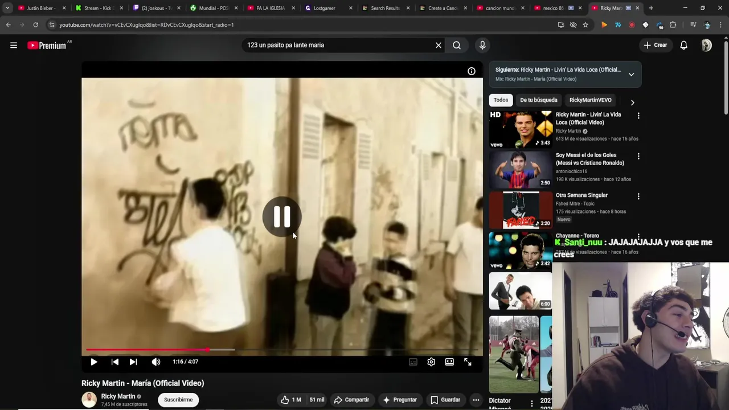The width and height of the screenshot is (729, 410).
Task: Open red record extension icon
Action: (x=632, y=25)
